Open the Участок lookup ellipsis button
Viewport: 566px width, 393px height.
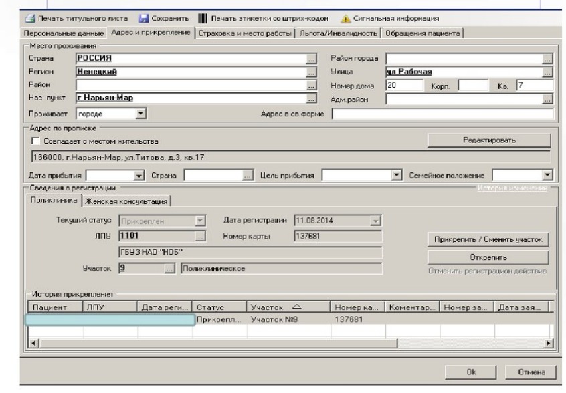[169, 269]
